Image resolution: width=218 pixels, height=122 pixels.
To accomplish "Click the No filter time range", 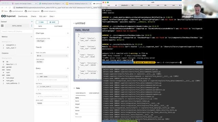I will (40, 62).
